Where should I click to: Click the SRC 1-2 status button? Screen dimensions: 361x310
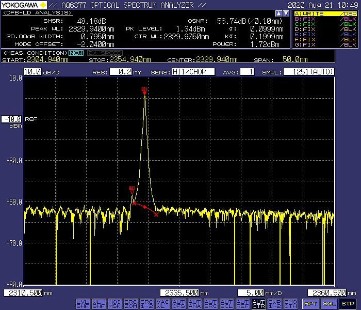[x=146, y=304]
